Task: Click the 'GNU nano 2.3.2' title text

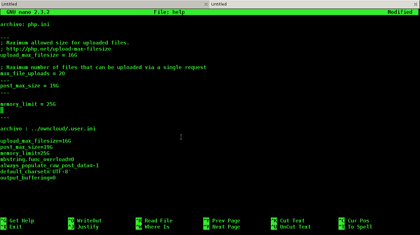Action: [28, 12]
